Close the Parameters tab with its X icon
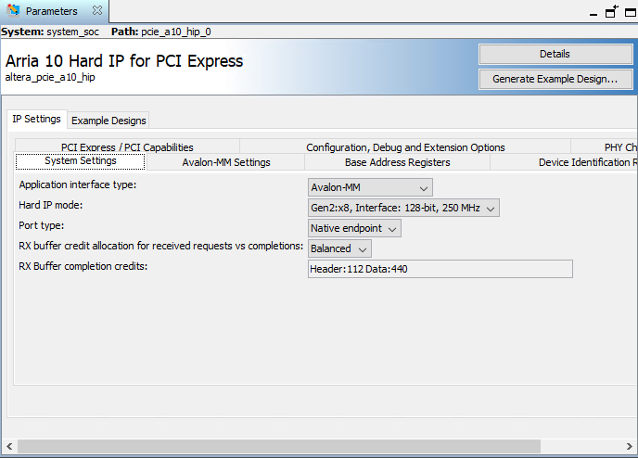 [97, 10]
